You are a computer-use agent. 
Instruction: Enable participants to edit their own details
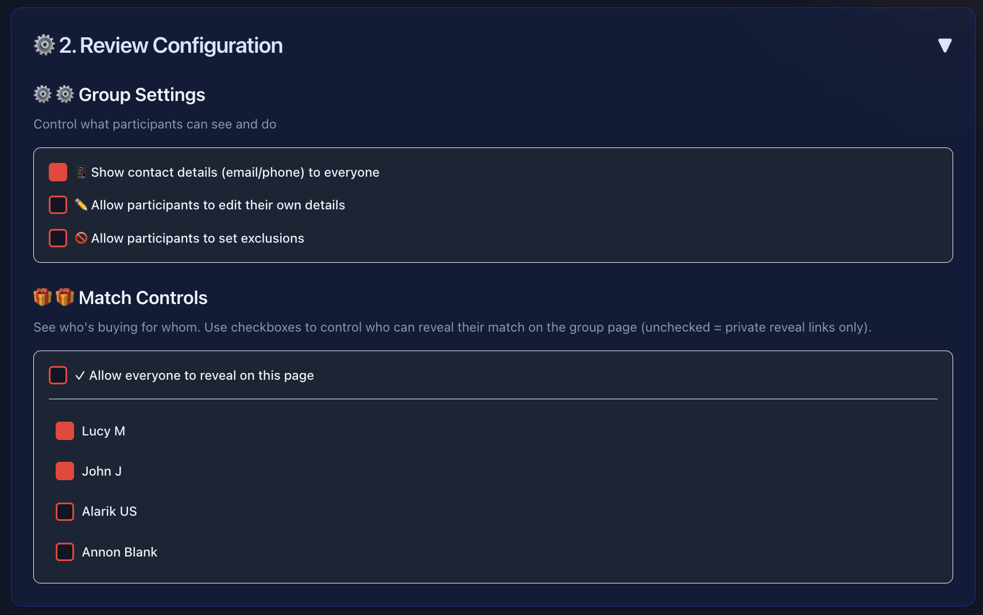[57, 204]
